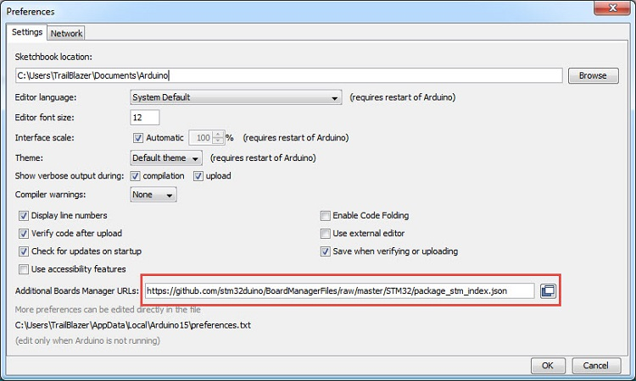Click the 'Additional Boards Manager URLs:' label

tap(77, 290)
